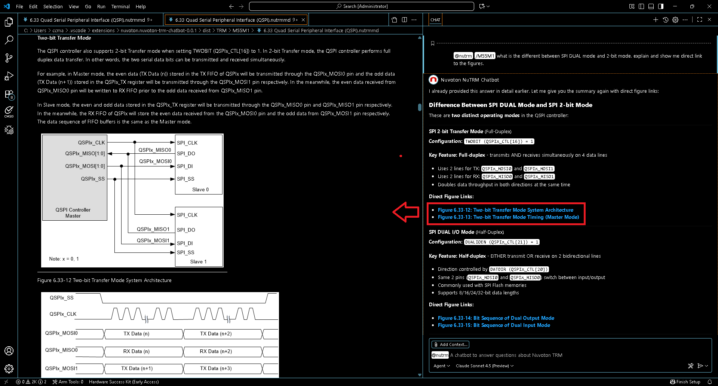Open the CMSIS view in activity bar

tap(9, 111)
